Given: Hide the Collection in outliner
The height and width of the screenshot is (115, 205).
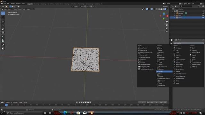Looking at the screenshot, I should click(203, 11).
